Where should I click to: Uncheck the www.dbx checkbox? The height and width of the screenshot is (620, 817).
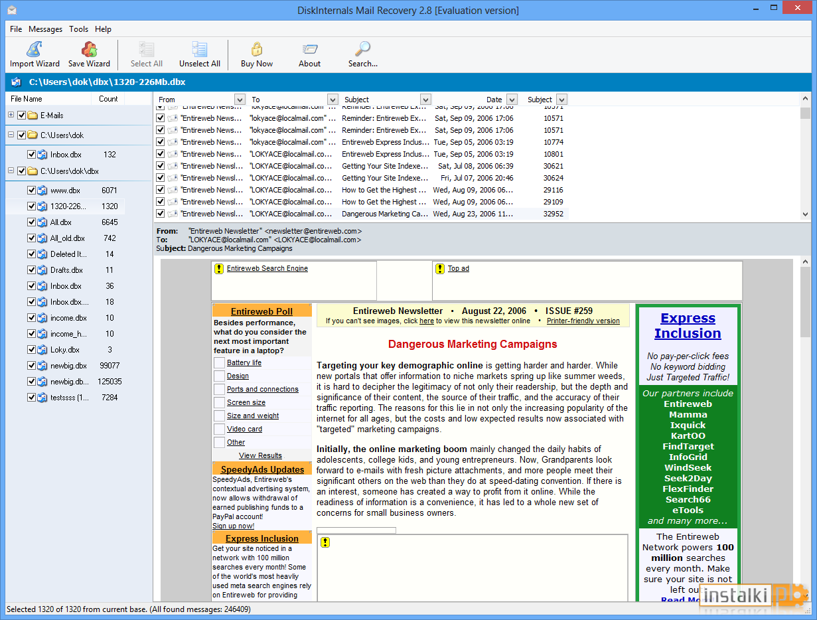[31, 191]
